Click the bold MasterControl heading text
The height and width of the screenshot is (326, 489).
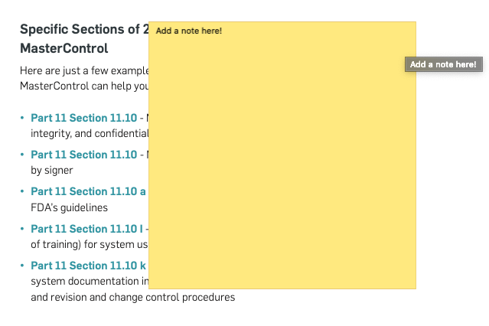pos(64,48)
